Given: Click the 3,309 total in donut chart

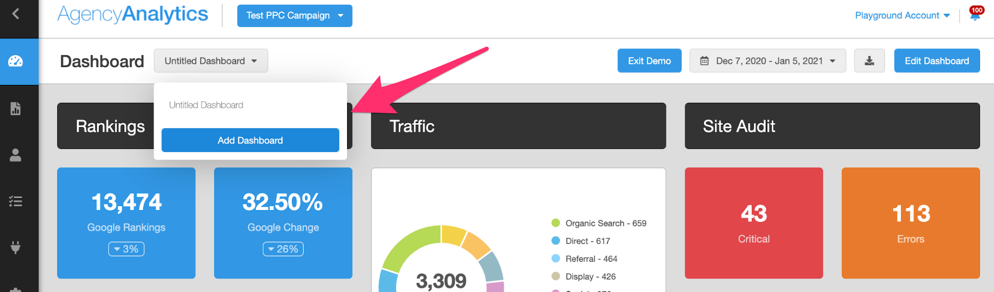Looking at the screenshot, I should point(441,281).
